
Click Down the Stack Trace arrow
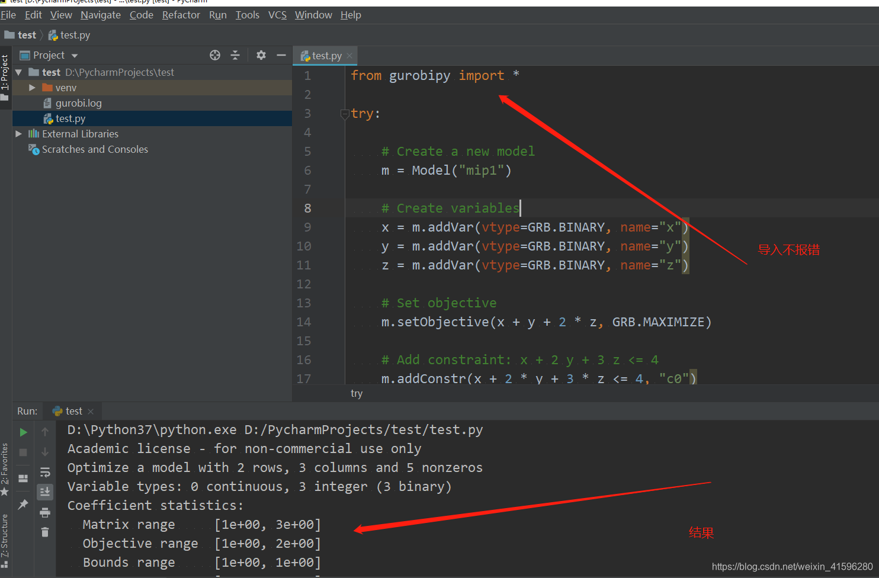click(45, 452)
